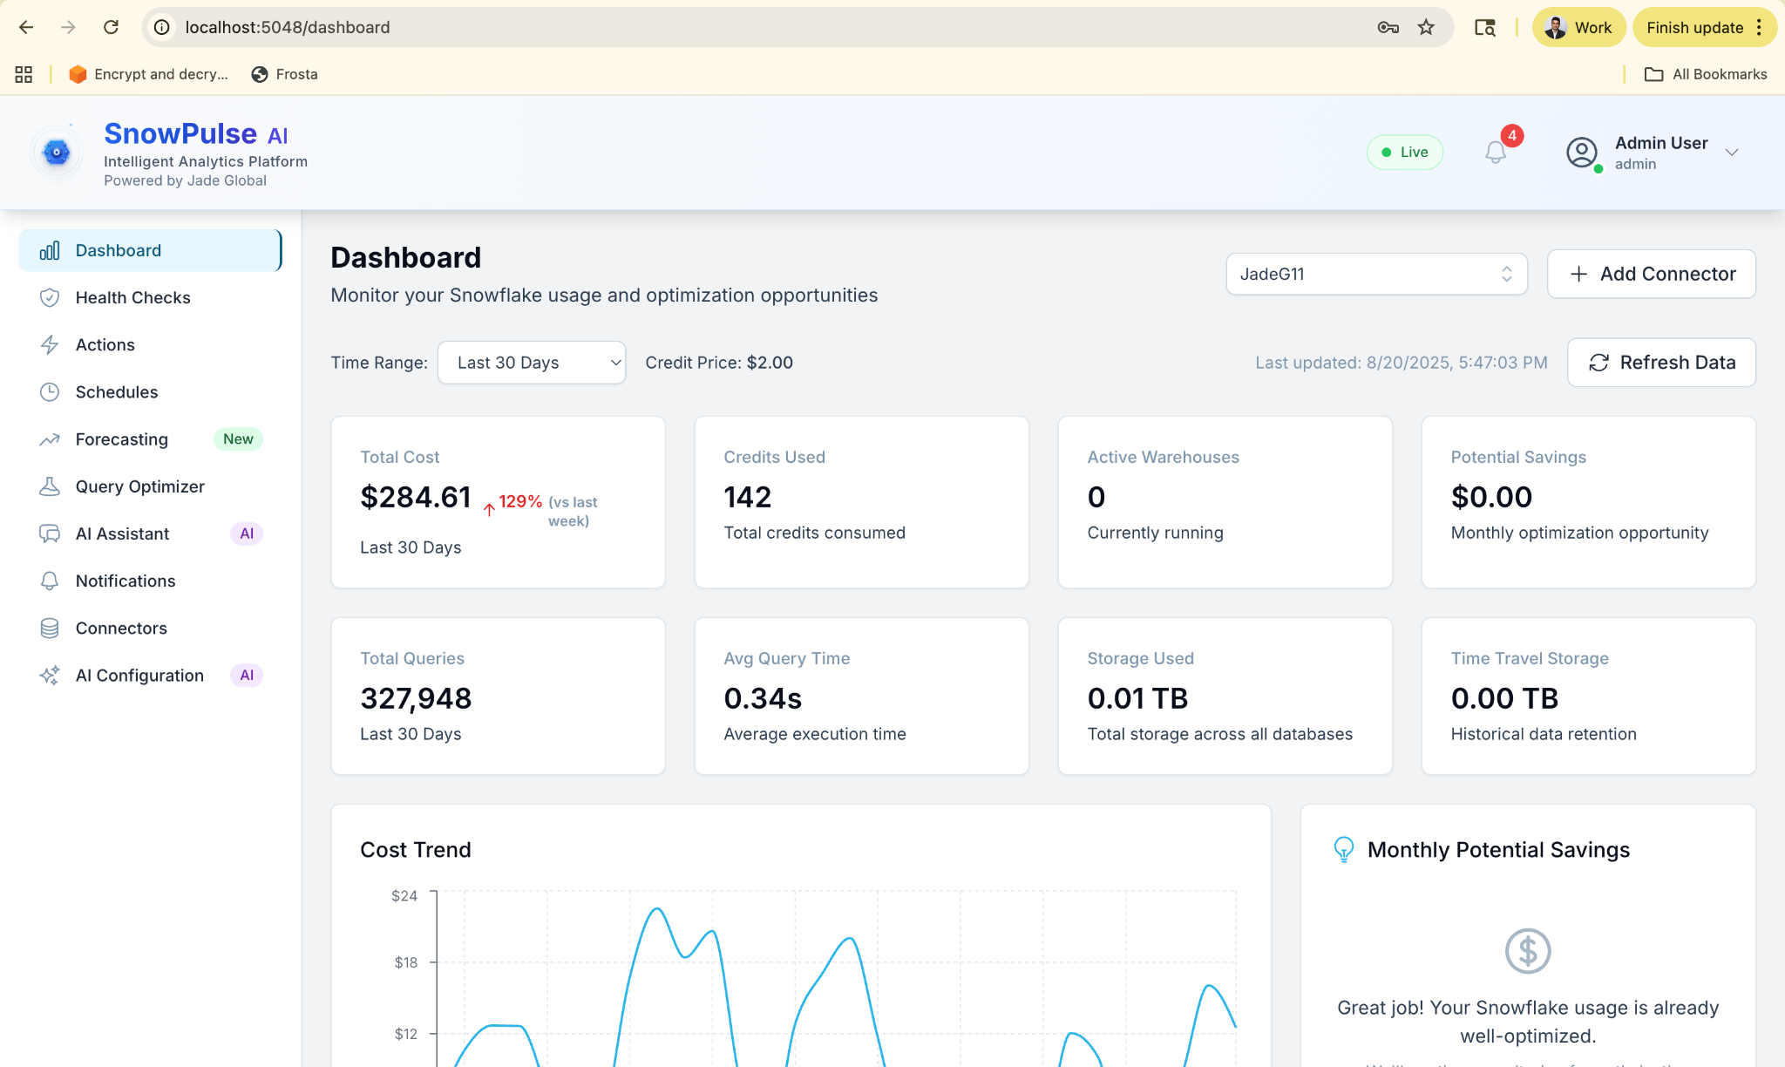
Task: Click the SnowPulse AI logo icon
Action: pyautogui.click(x=57, y=153)
